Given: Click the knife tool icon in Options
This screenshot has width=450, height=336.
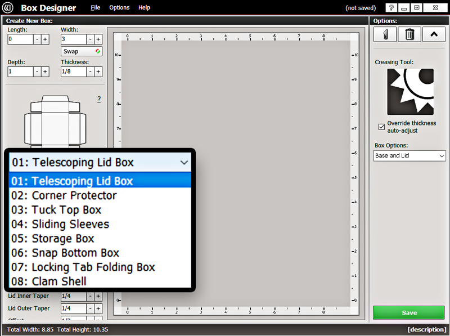Looking at the screenshot, I should click(385, 34).
